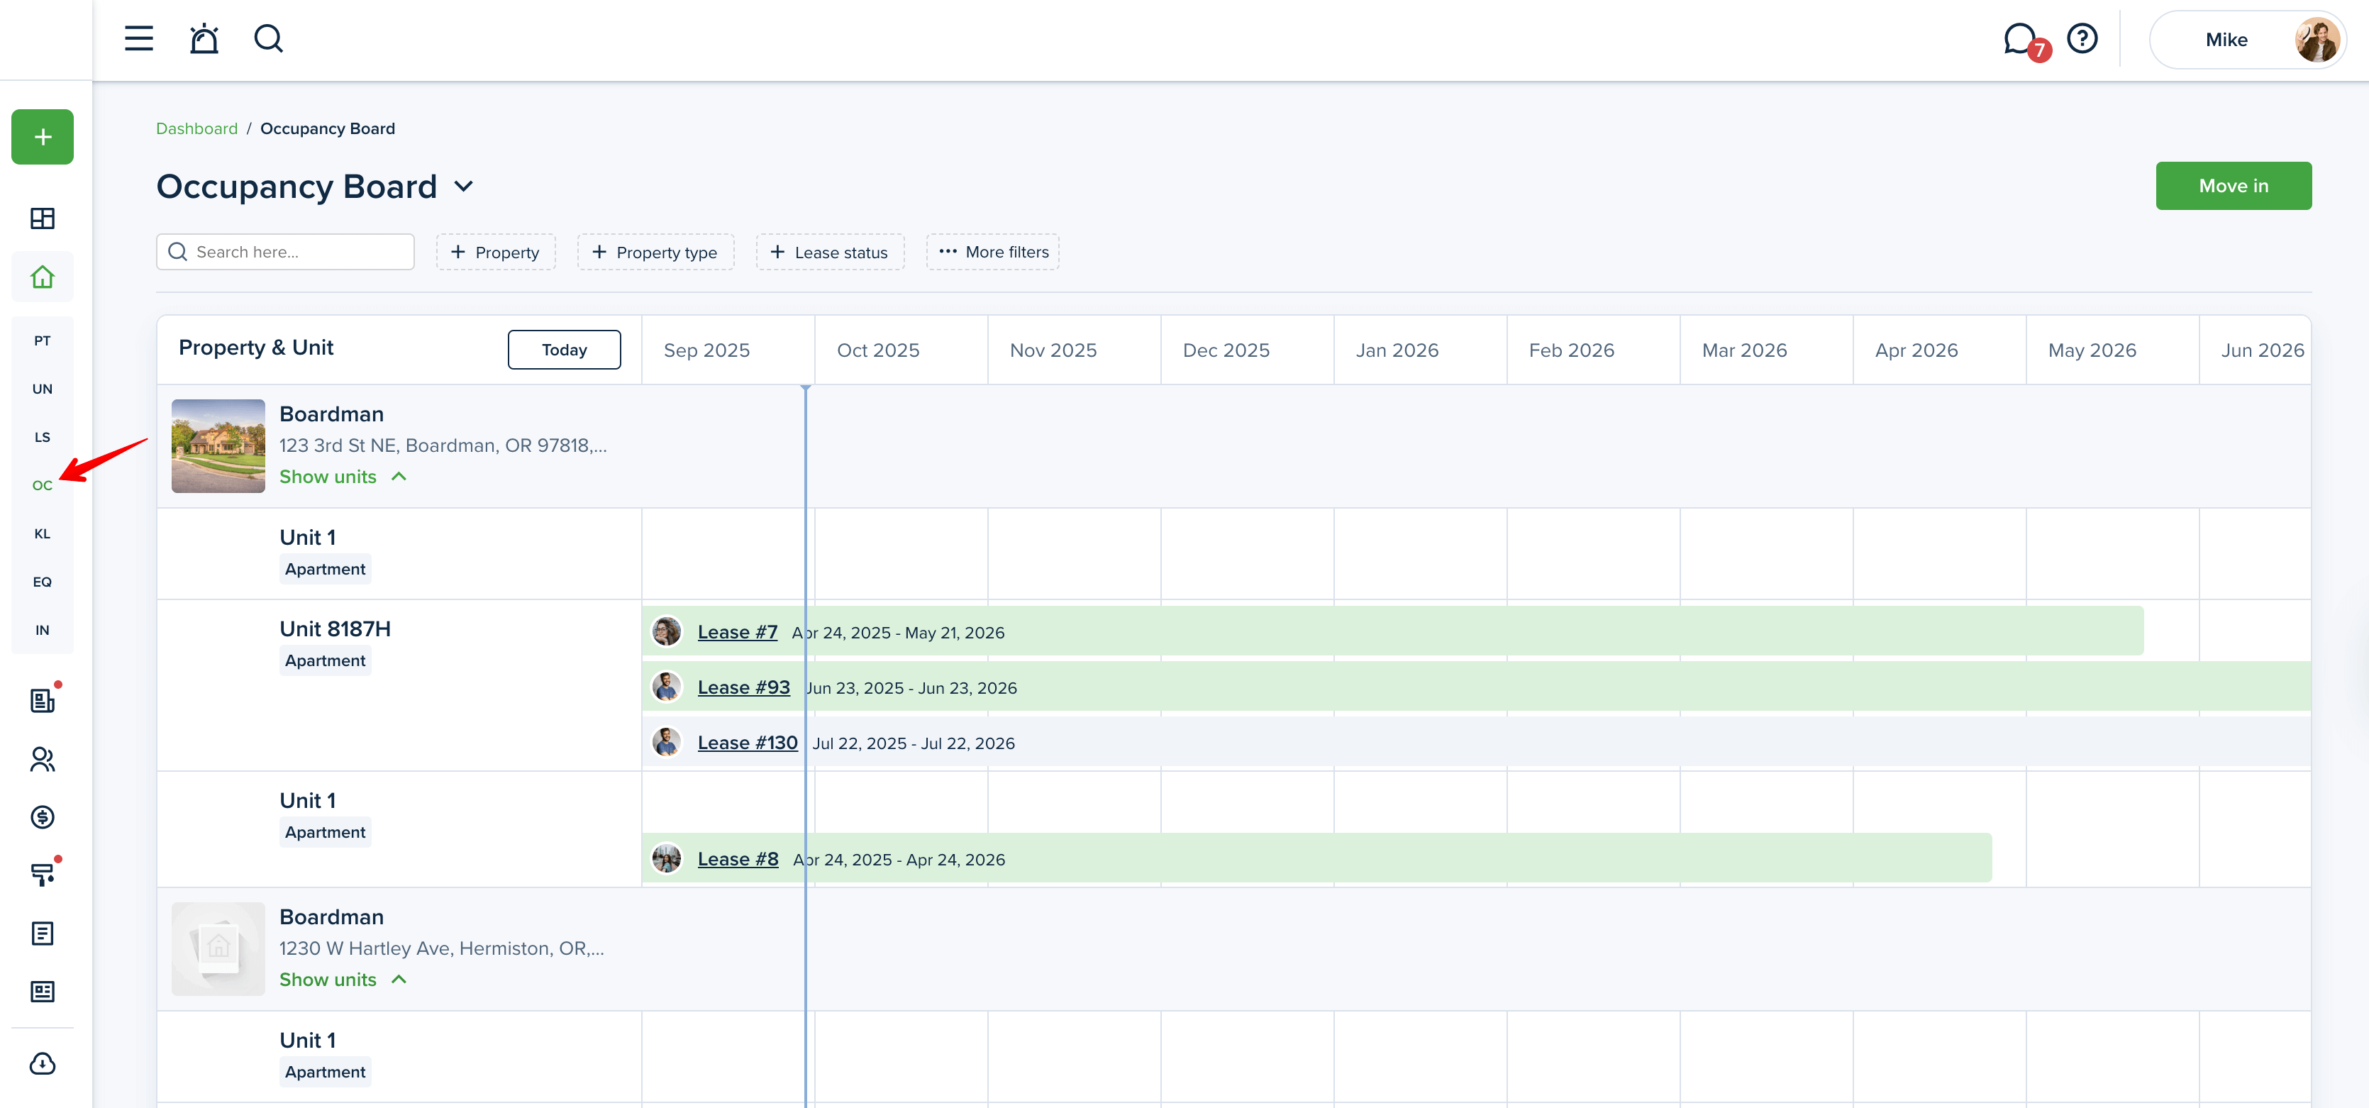
Task: Click the alarm notifications bell icon
Action: (x=204, y=38)
